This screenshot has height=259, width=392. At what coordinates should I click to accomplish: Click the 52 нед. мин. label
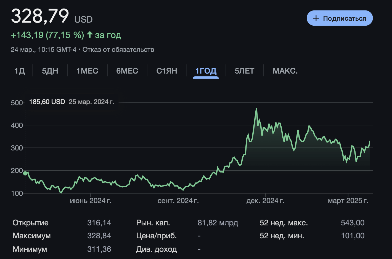click(282, 236)
